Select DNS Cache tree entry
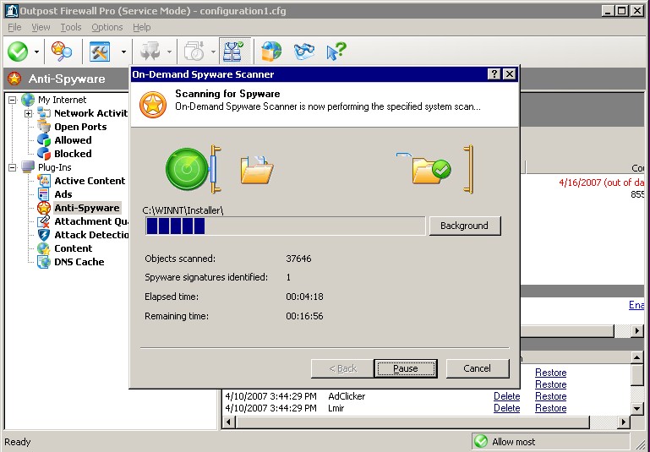 [79, 262]
